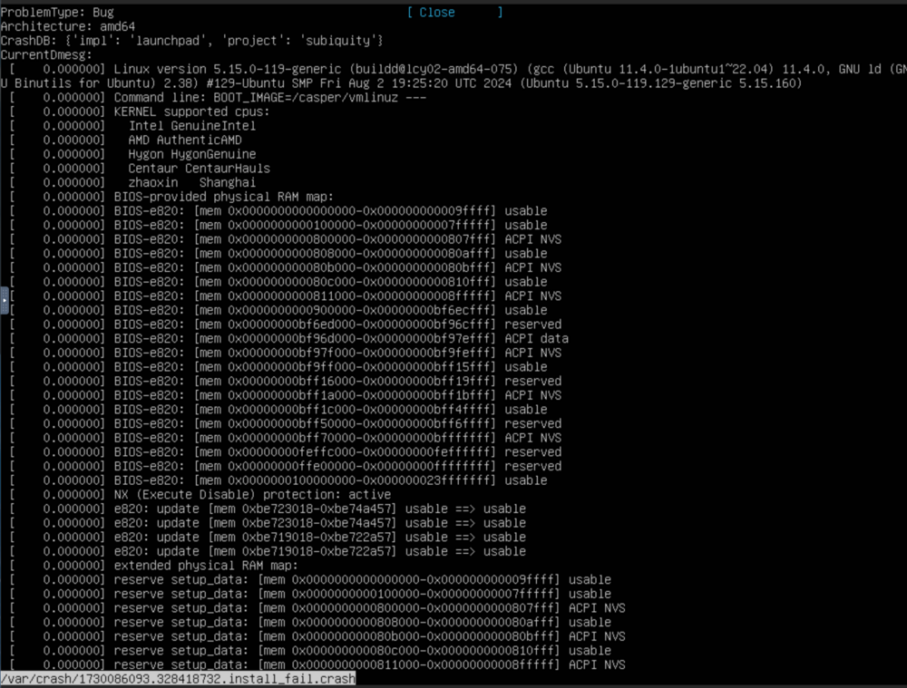Click 'KERNEL supported cpus:' line

click(x=140, y=111)
